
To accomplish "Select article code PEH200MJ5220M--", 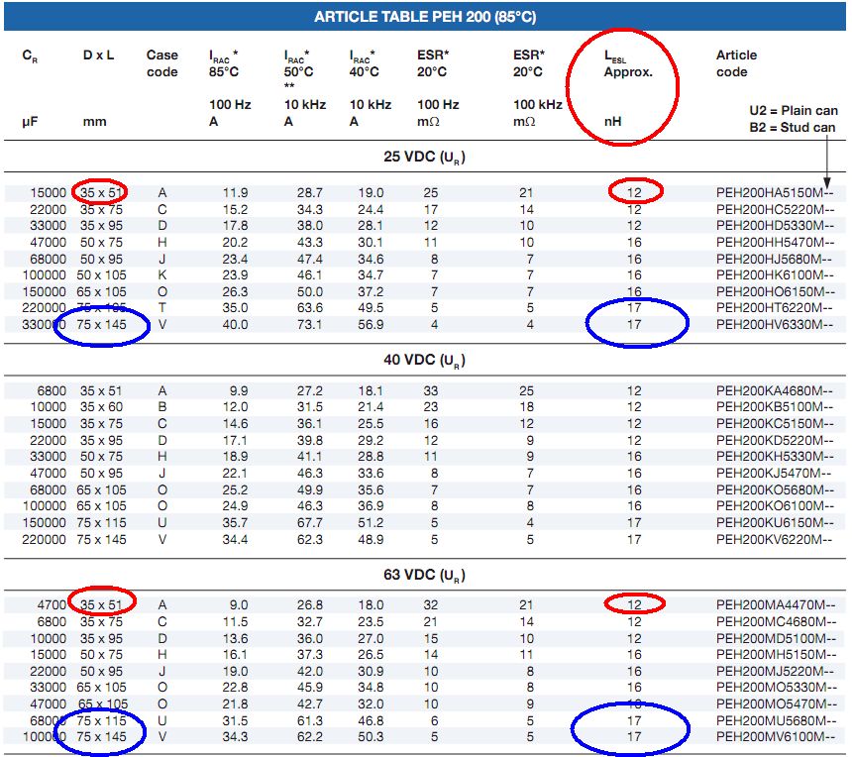I will (776, 671).
